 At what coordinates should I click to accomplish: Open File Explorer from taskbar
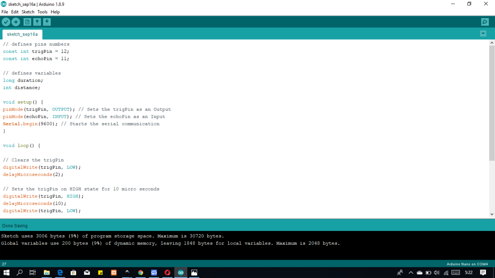(x=47, y=273)
